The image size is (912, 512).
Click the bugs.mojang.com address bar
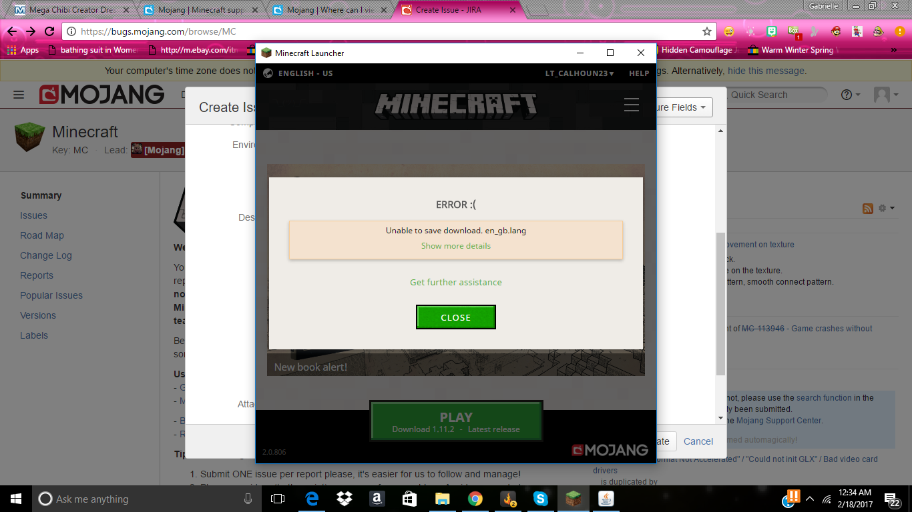[389, 31]
